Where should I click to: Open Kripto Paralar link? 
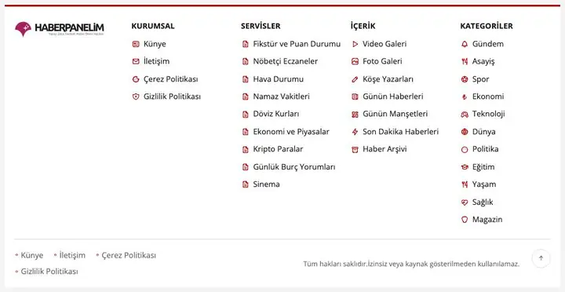[x=278, y=149]
